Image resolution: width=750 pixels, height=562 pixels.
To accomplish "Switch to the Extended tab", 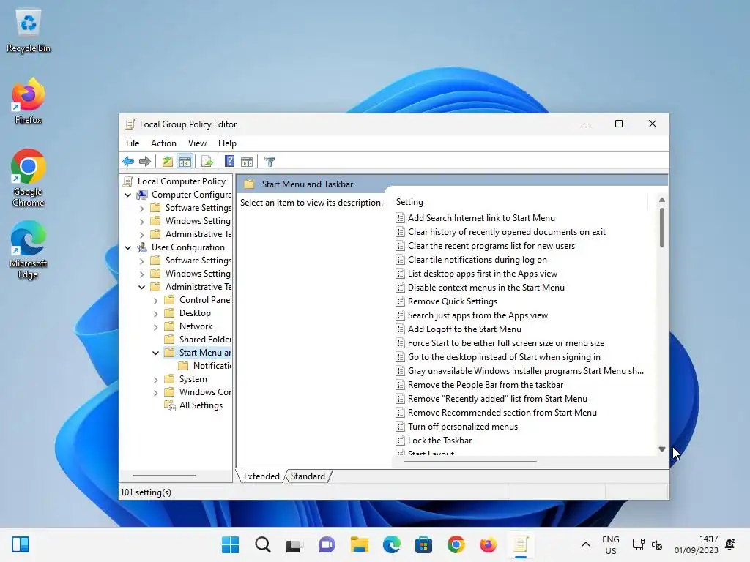I will [261, 476].
